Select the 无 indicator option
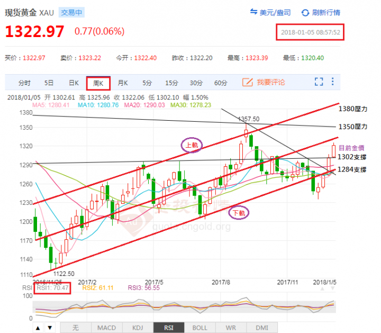This screenshot has width=381, height=333. coord(76,328)
